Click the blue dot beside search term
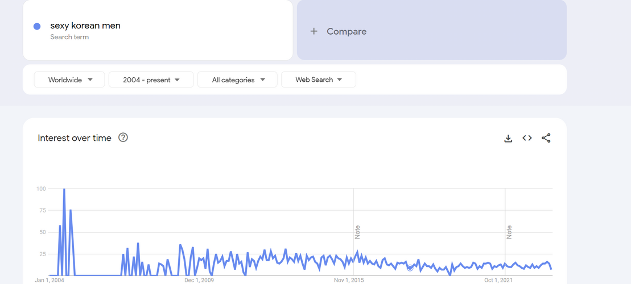This screenshot has height=284, width=631. (x=37, y=27)
